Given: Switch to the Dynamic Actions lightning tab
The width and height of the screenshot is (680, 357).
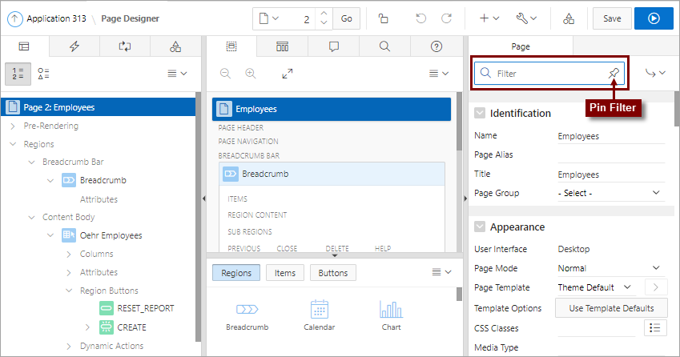Looking at the screenshot, I should click(74, 46).
